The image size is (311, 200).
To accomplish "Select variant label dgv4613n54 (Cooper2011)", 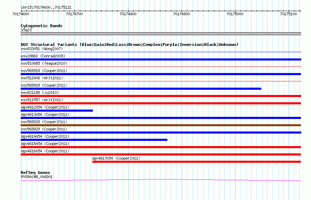I will pos(45,114).
